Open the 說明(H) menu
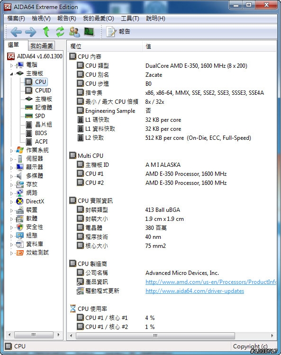Image resolution: width=281 pixels, height=355 pixels. point(155,18)
